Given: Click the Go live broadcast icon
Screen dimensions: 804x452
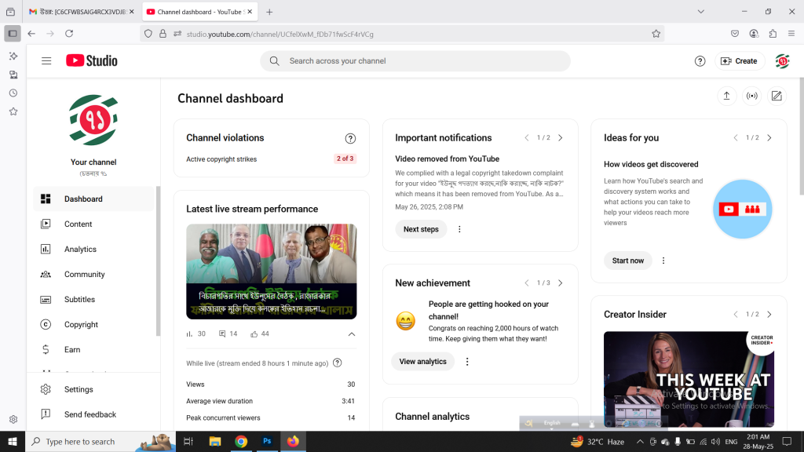Looking at the screenshot, I should click(751, 96).
